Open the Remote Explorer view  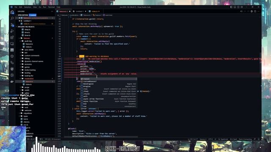tap(12, 44)
